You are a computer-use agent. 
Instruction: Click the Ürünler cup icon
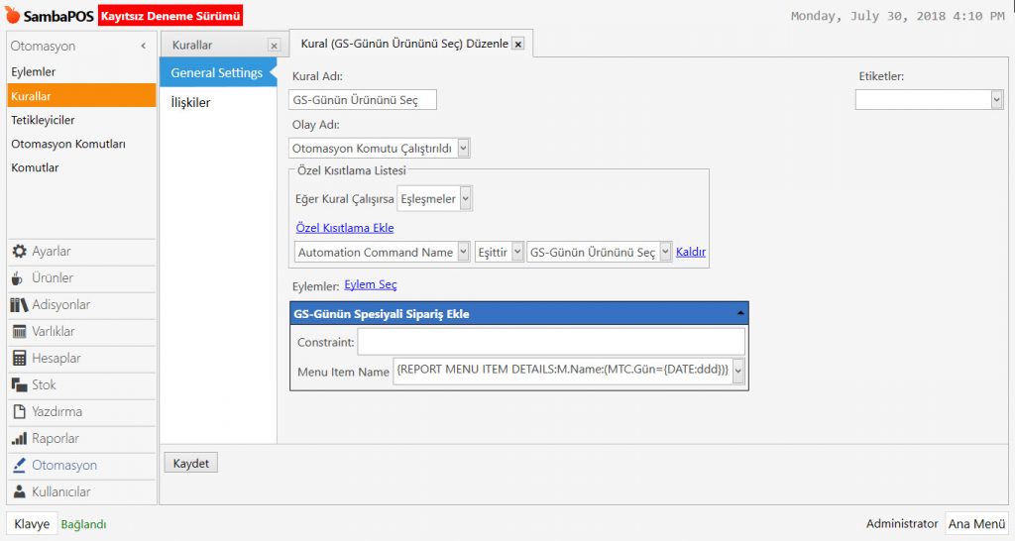pos(18,278)
